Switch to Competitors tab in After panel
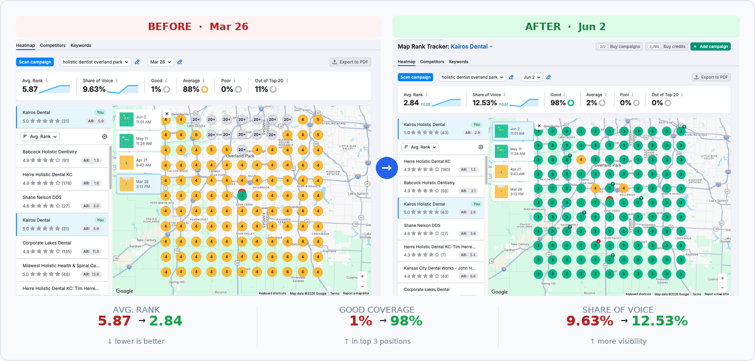This screenshot has width=755, height=361. 432,62
